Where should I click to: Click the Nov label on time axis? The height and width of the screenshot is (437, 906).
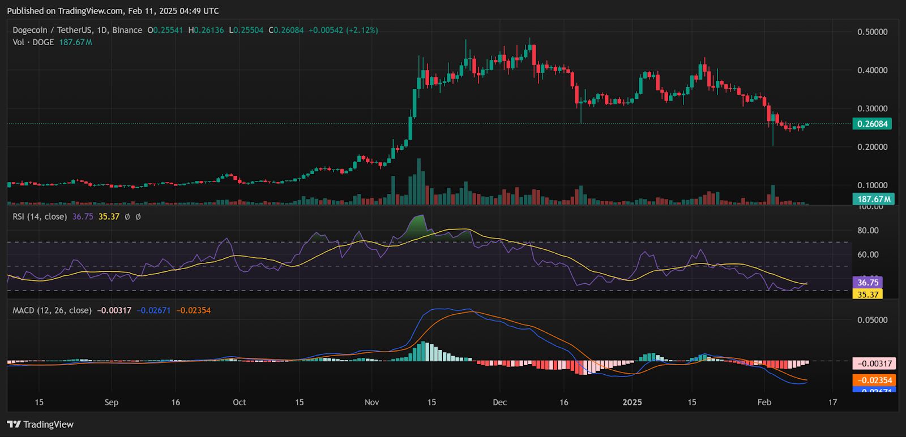372,403
